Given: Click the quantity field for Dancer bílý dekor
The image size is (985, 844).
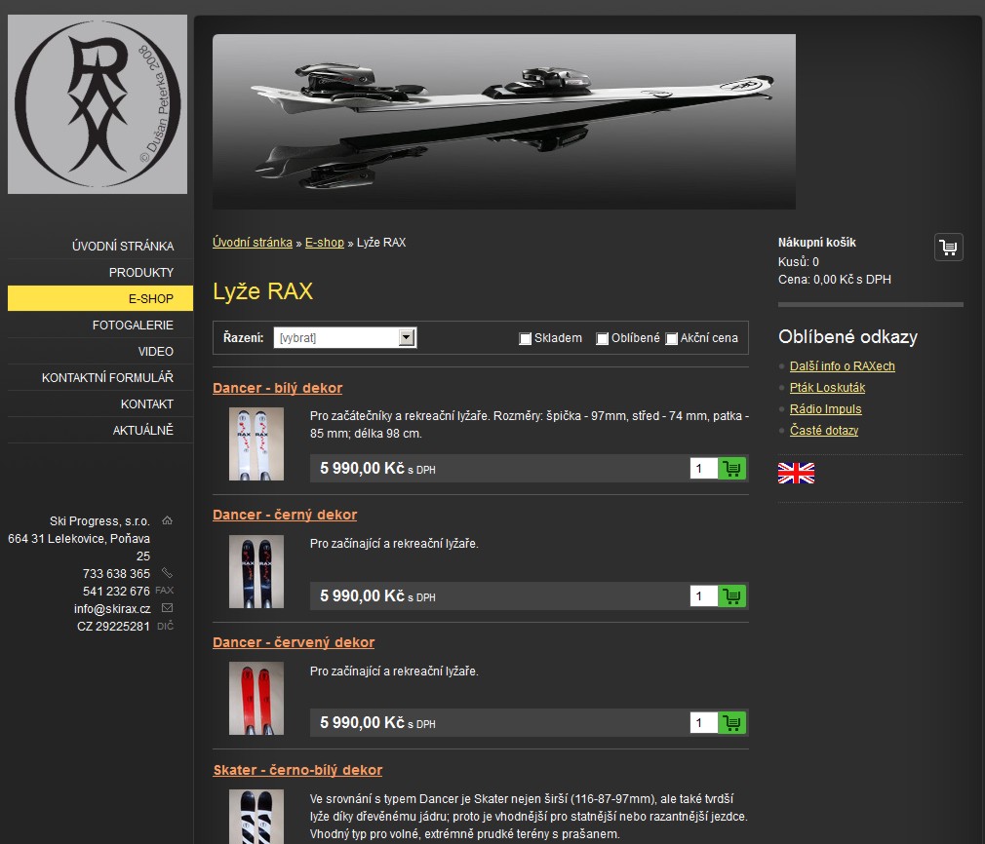Looking at the screenshot, I should pyautogui.click(x=704, y=469).
